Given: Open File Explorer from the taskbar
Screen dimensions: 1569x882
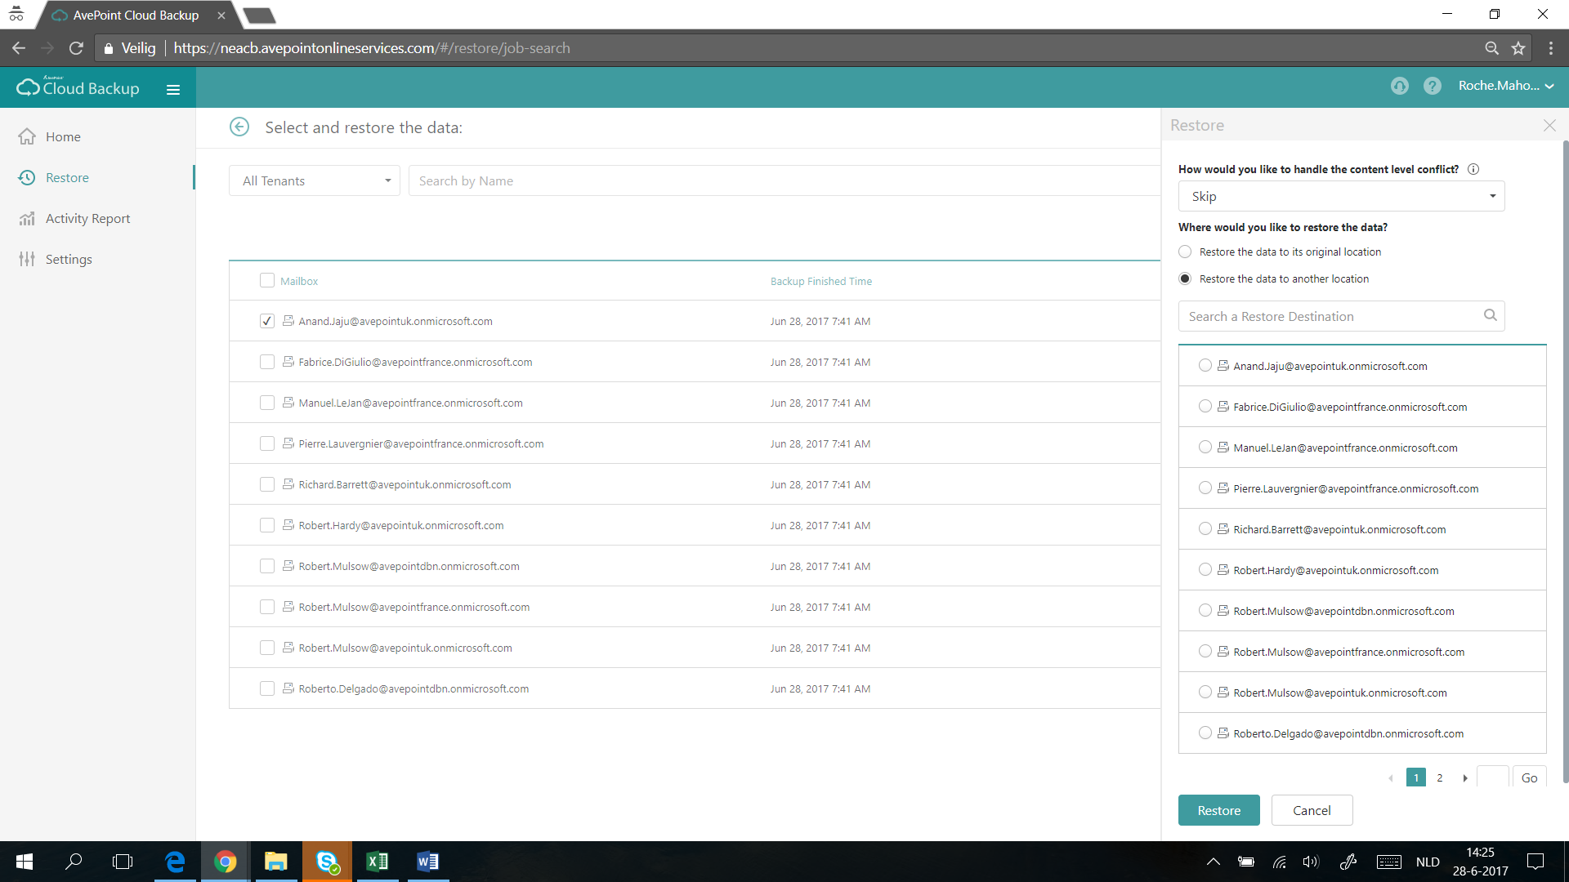Looking at the screenshot, I should pyautogui.click(x=276, y=862).
